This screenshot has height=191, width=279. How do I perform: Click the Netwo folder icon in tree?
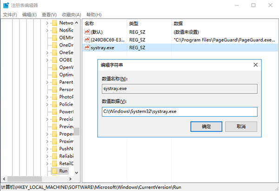(x=54, y=23)
